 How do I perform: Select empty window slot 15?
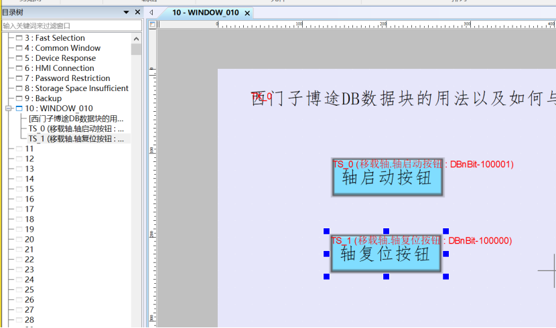pos(29,189)
